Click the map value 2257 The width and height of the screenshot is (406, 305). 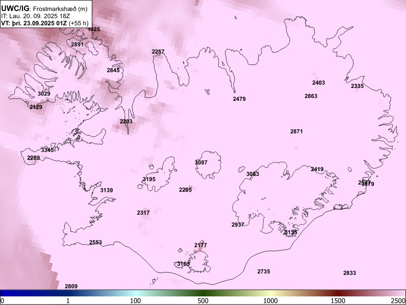[158, 52]
